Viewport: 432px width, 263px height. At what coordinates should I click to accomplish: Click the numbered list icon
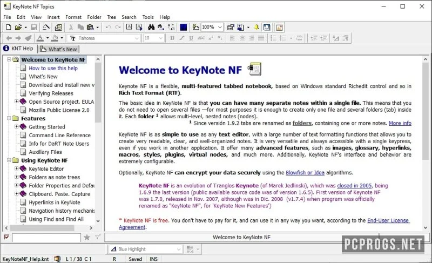pos(283,38)
